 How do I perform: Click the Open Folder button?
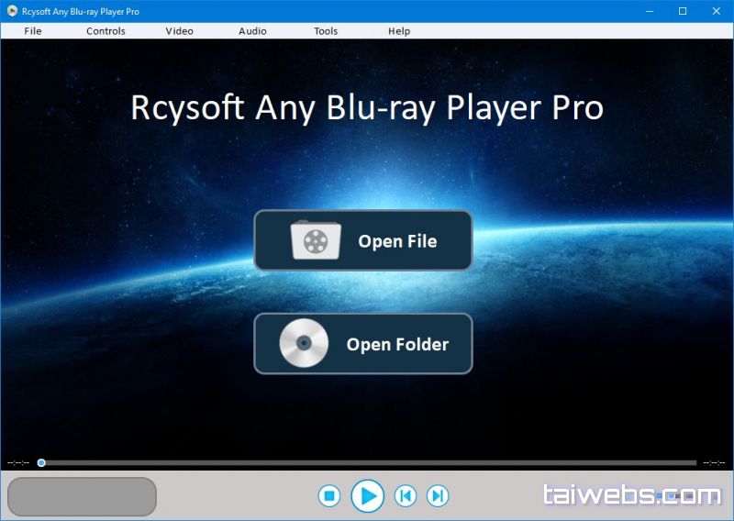tap(363, 344)
